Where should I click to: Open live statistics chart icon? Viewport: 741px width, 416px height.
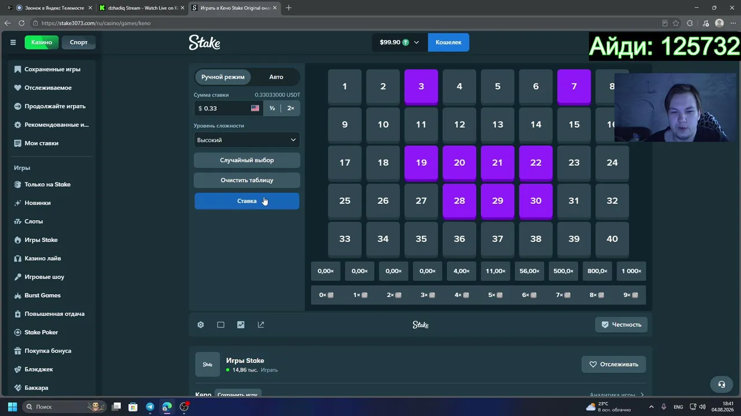pyautogui.click(x=241, y=325)
